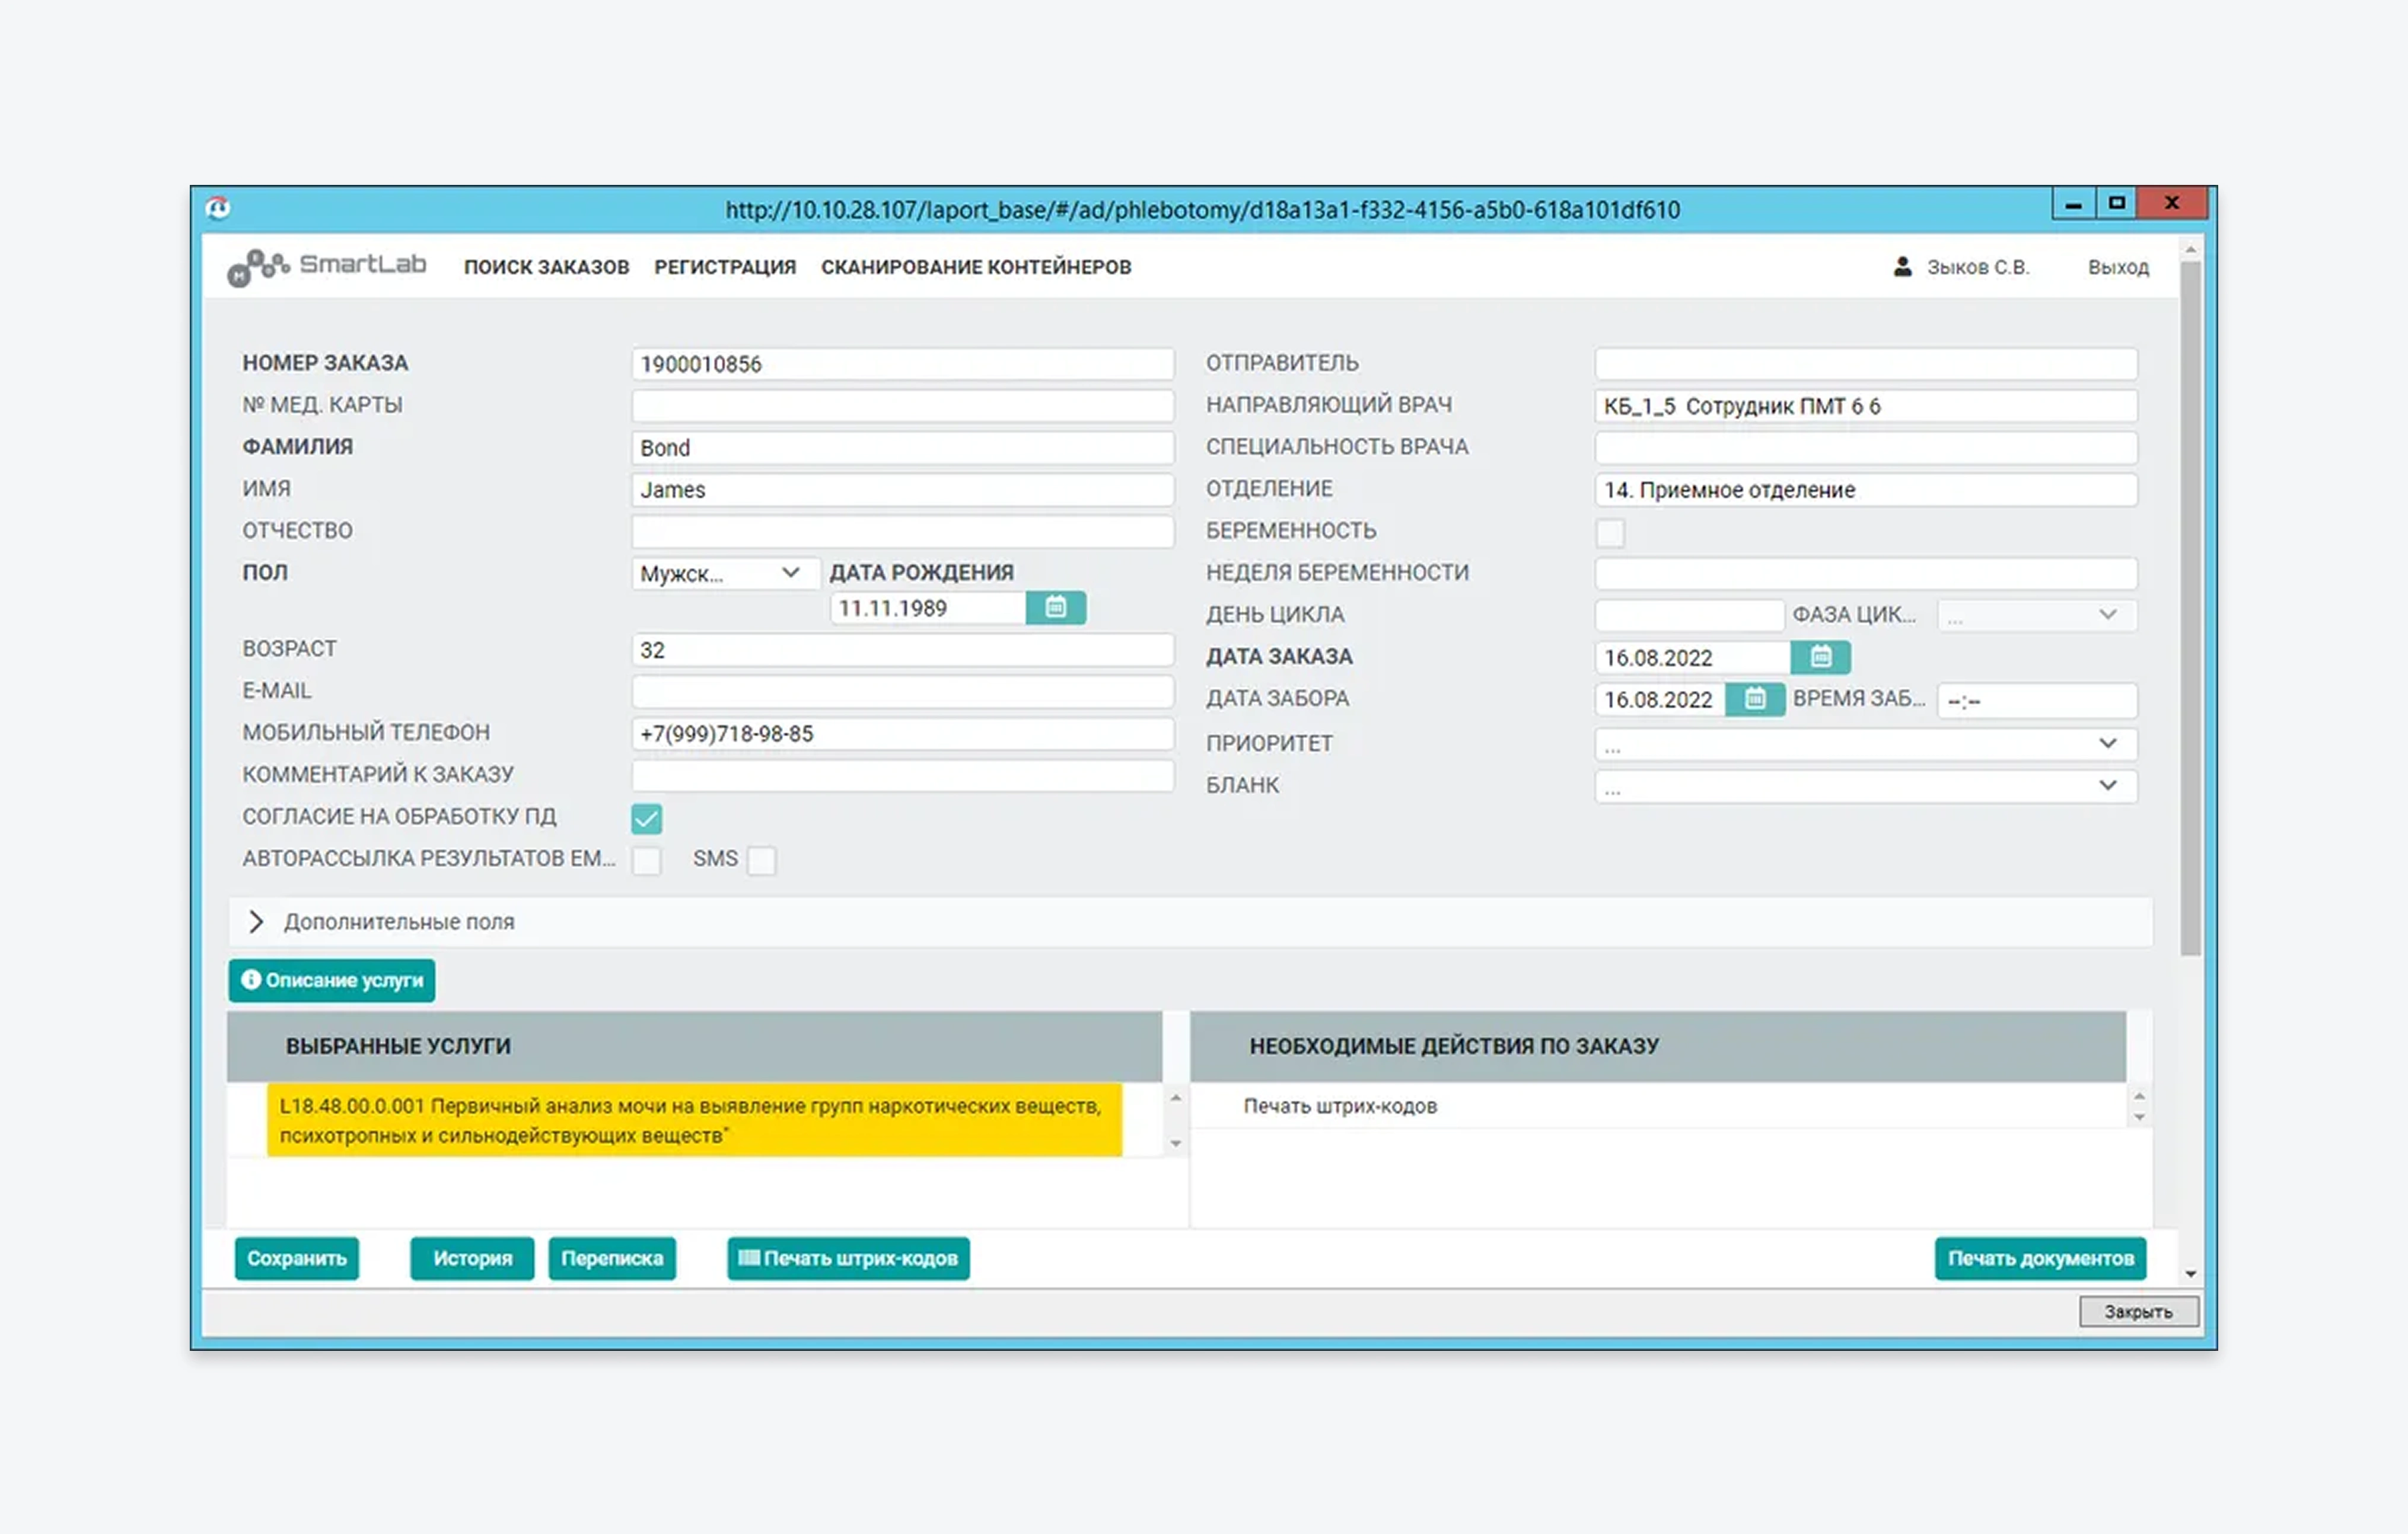The height and width of the screenshot is (1534, 2408).
Task: Uncheck the consent for personal data processing checkbox
Action: click(x=646, y=819)
